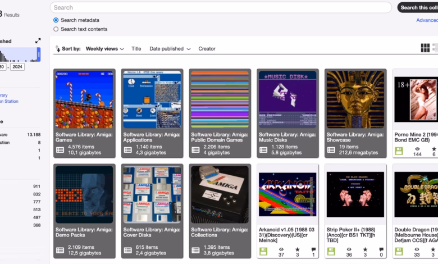Sort results by Title
The width and height of the screenshot is (438, 264).
tap(136, 49)
